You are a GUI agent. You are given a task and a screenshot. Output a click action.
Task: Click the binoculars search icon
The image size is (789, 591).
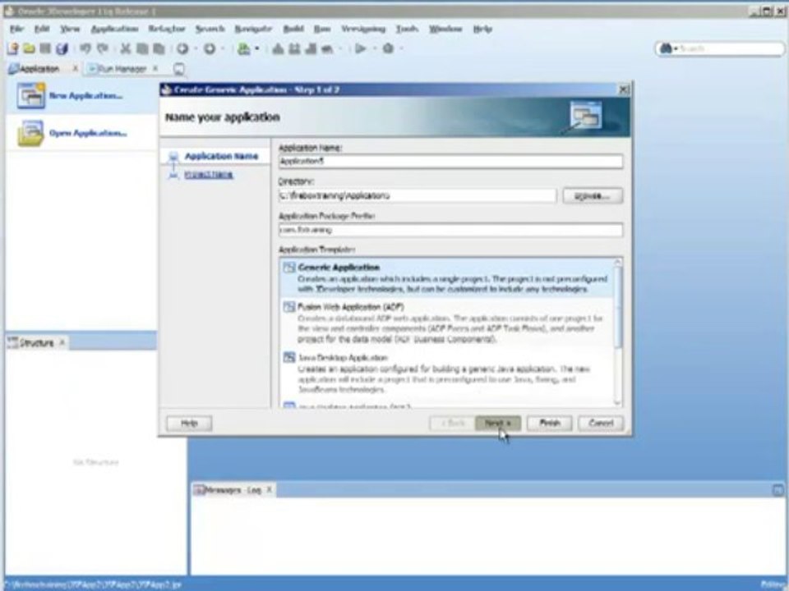(667, 48)
